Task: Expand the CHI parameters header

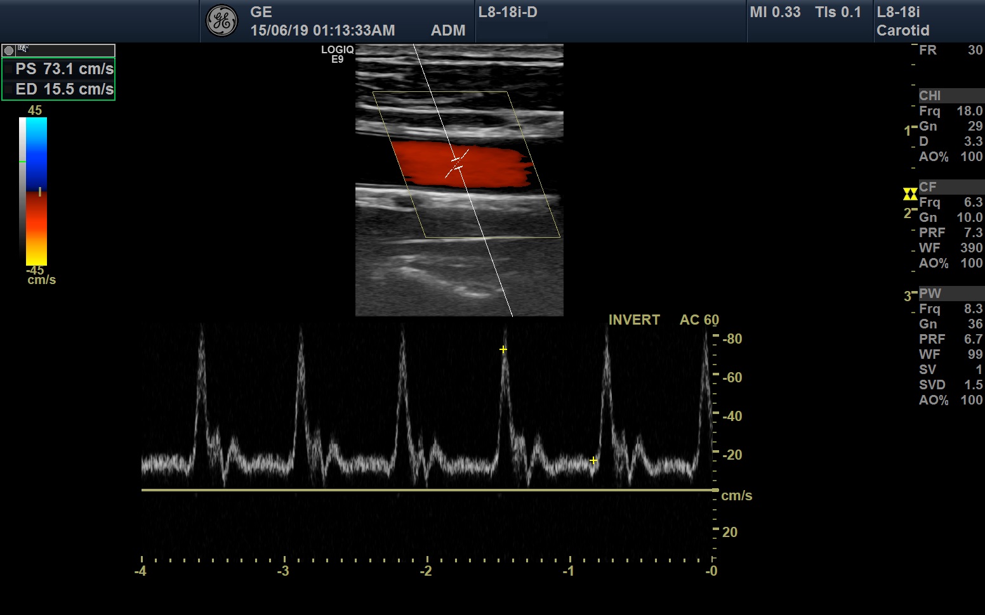Action: pos(950,96)
